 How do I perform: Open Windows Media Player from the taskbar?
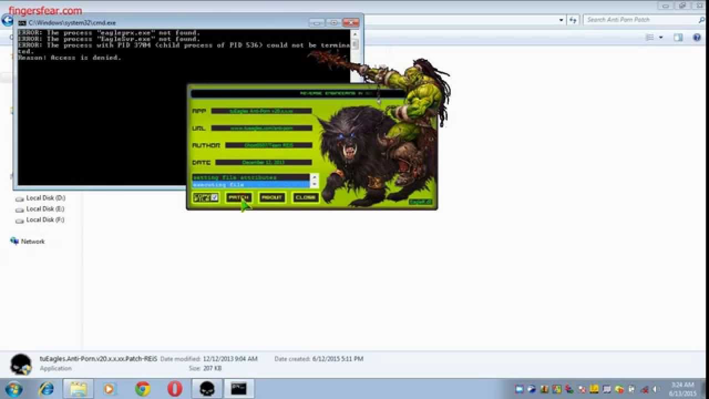(x=109, y=389)
